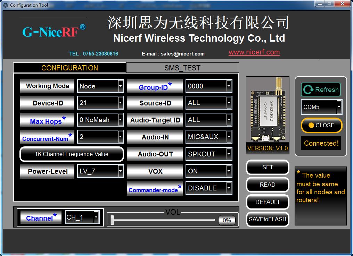Click the blue Channel label

click(x=41, y=217)
